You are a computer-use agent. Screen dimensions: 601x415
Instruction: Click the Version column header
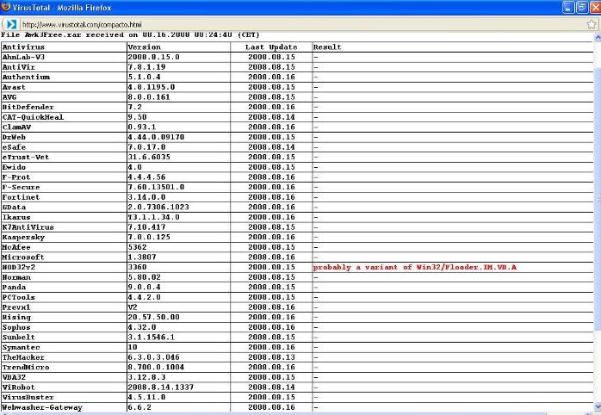(145, 47)
